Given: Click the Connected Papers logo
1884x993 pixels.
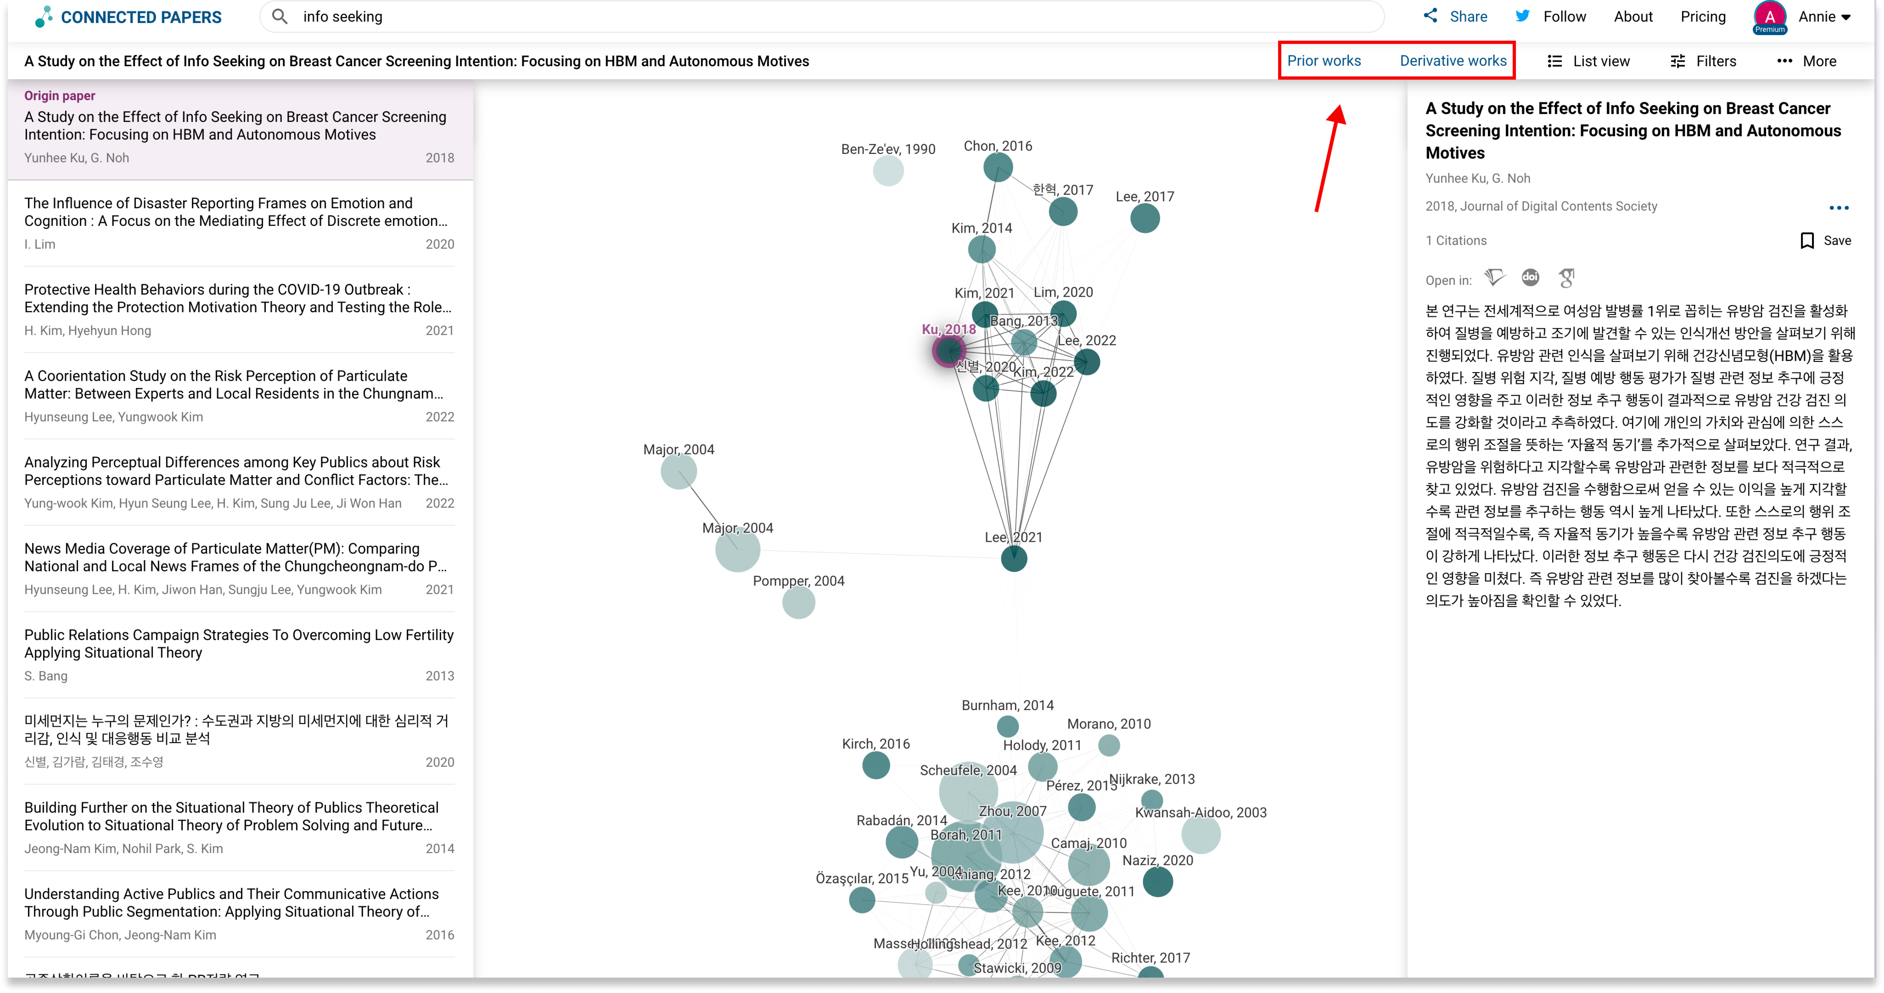Looking at the screenshot, I should pyautogui.click(x=128, y=17).
